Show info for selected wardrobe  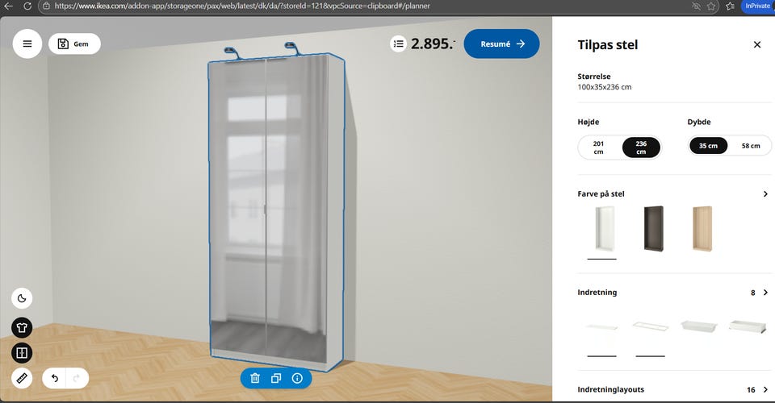297,378
